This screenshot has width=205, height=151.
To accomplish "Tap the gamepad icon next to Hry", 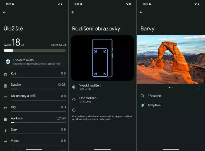I will [5, 108].
